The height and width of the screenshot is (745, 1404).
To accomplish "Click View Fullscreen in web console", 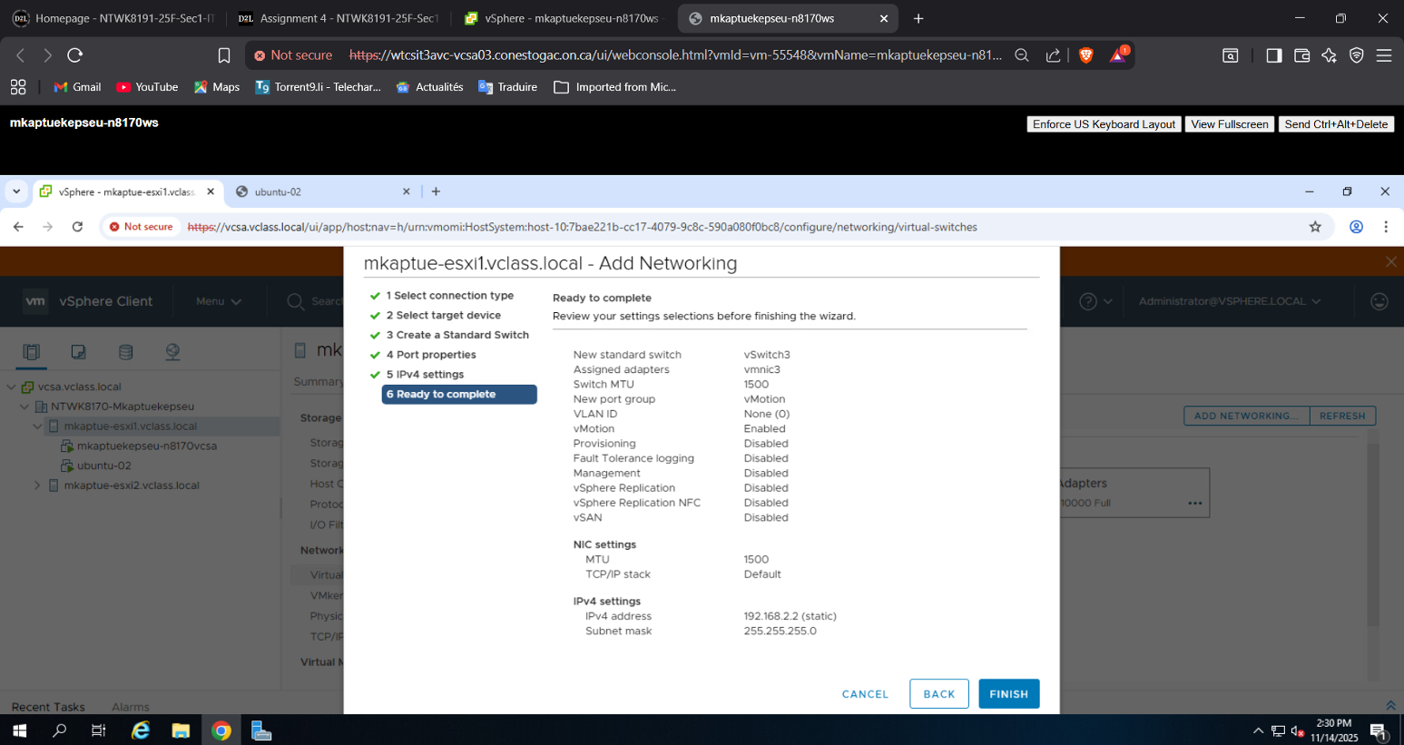I will click(x=1229, y=124).
